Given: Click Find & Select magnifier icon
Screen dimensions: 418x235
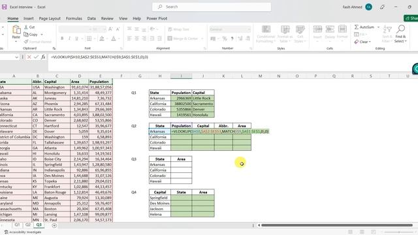Looking at the screenshot, I should point(400,29).
